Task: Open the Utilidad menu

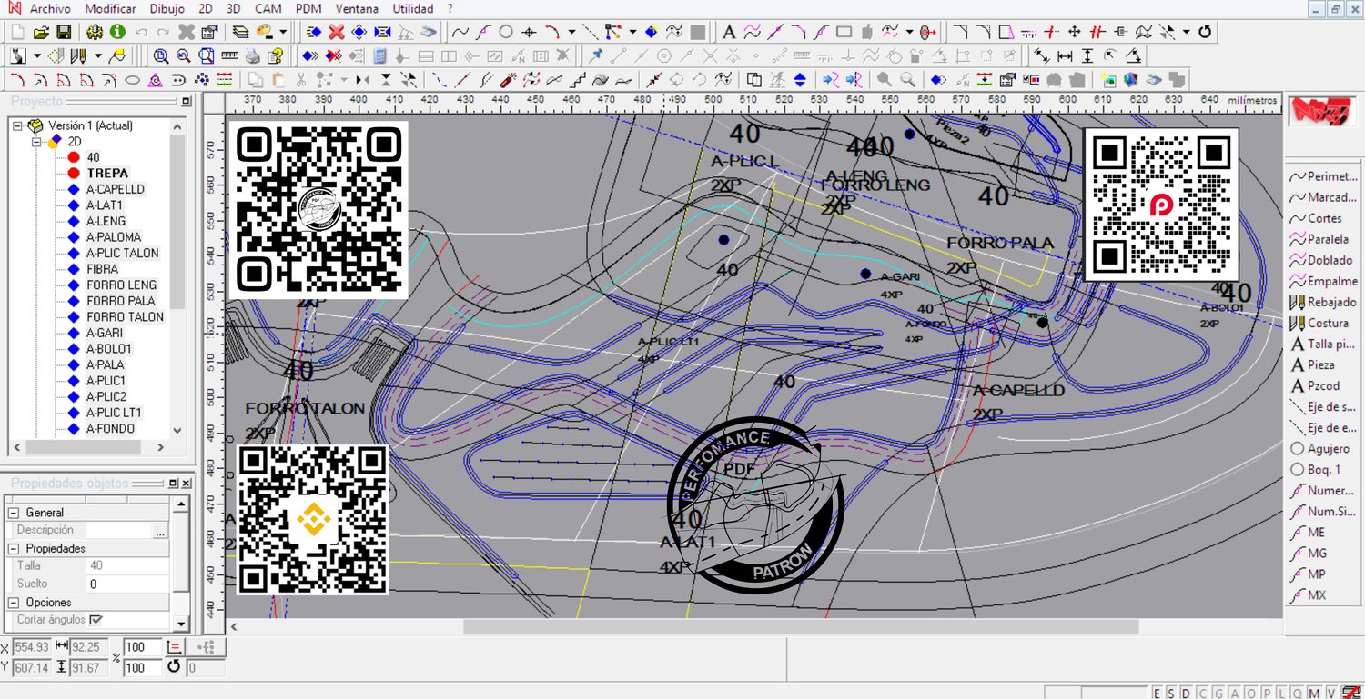Action: [x=413, y=8]
